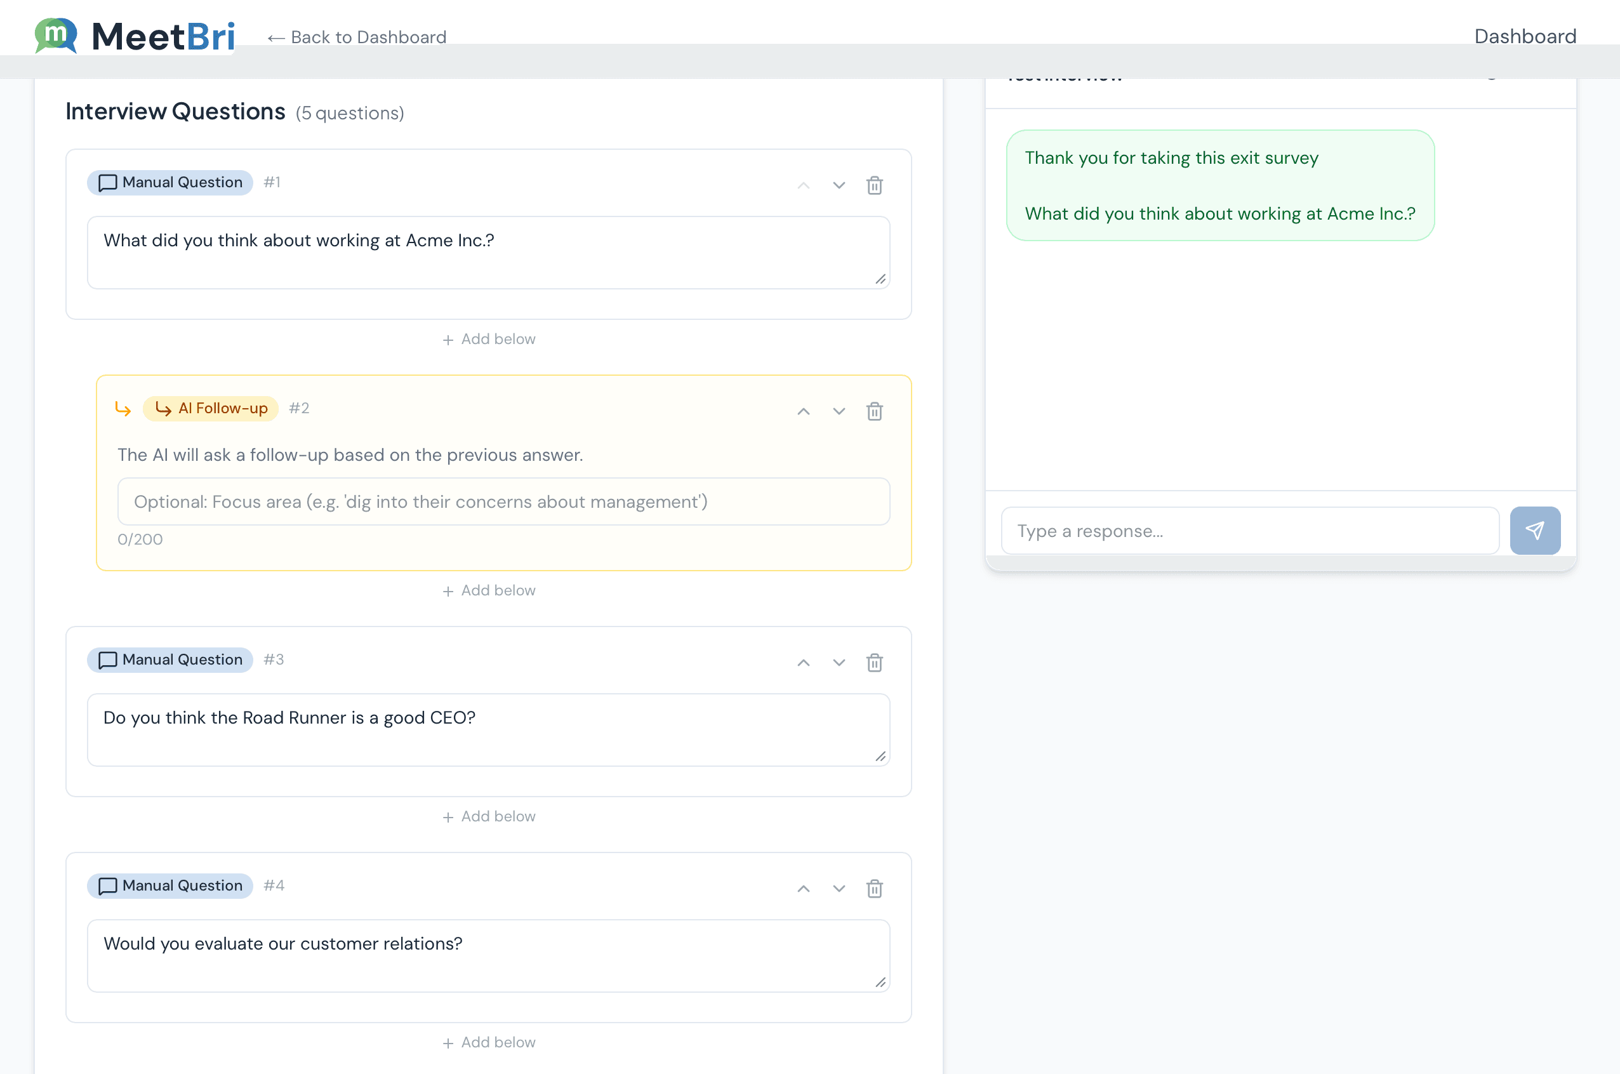Click the MeetBri logo icon
The width and height of the screenshot is (1620, 1074).
tap(55, 36)
